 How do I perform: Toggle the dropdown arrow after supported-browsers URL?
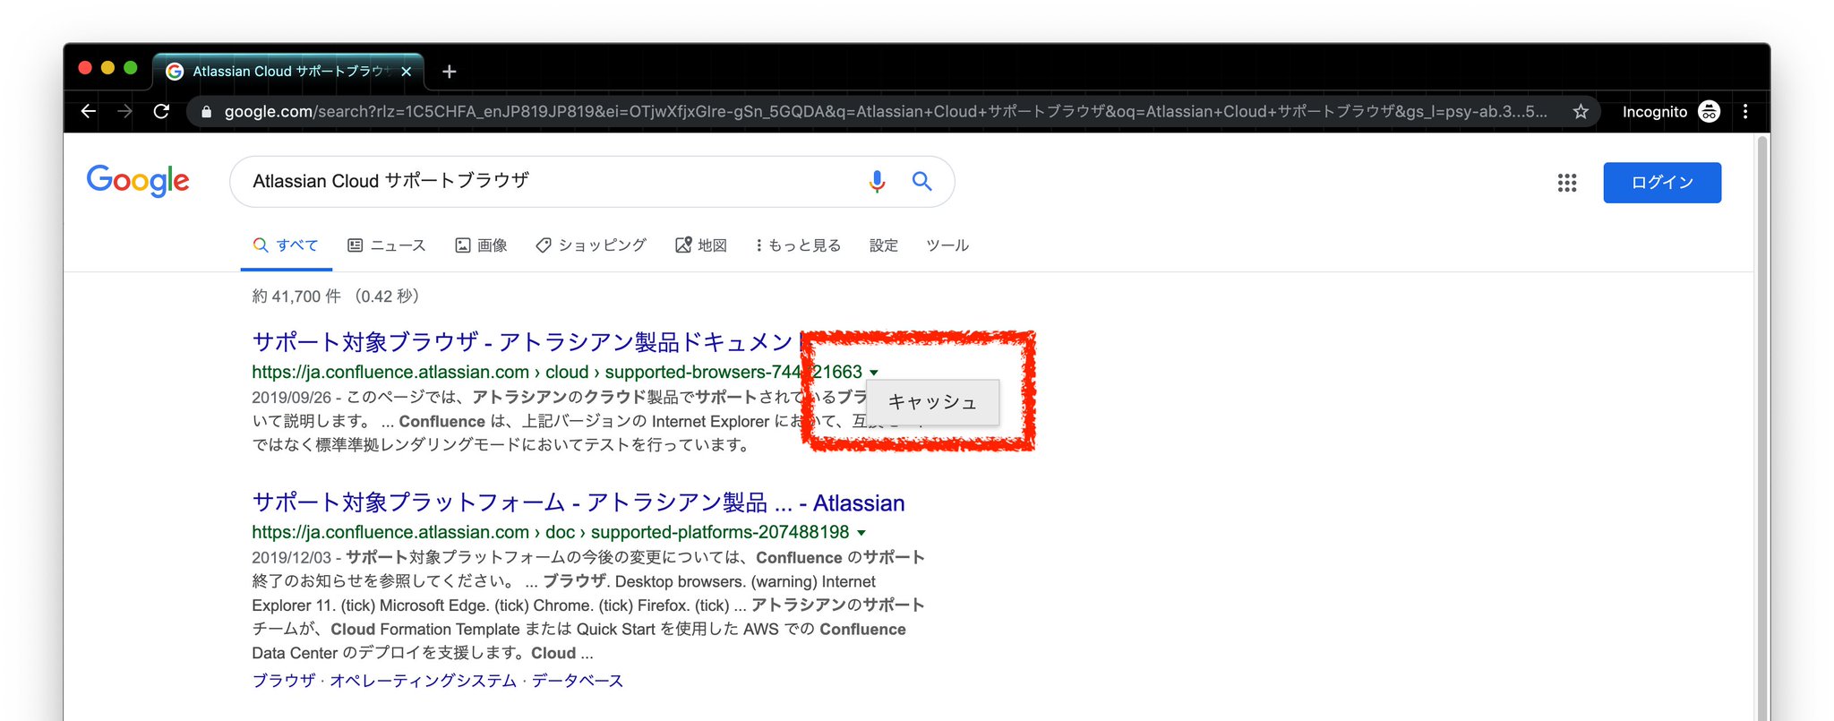(x=874, y=373)
